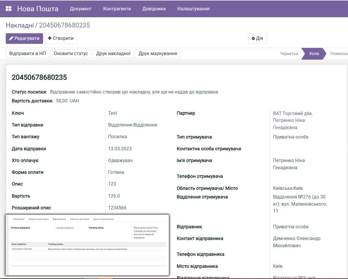
Task: Switch to the Відстеження tab
Action: (59, 219)
